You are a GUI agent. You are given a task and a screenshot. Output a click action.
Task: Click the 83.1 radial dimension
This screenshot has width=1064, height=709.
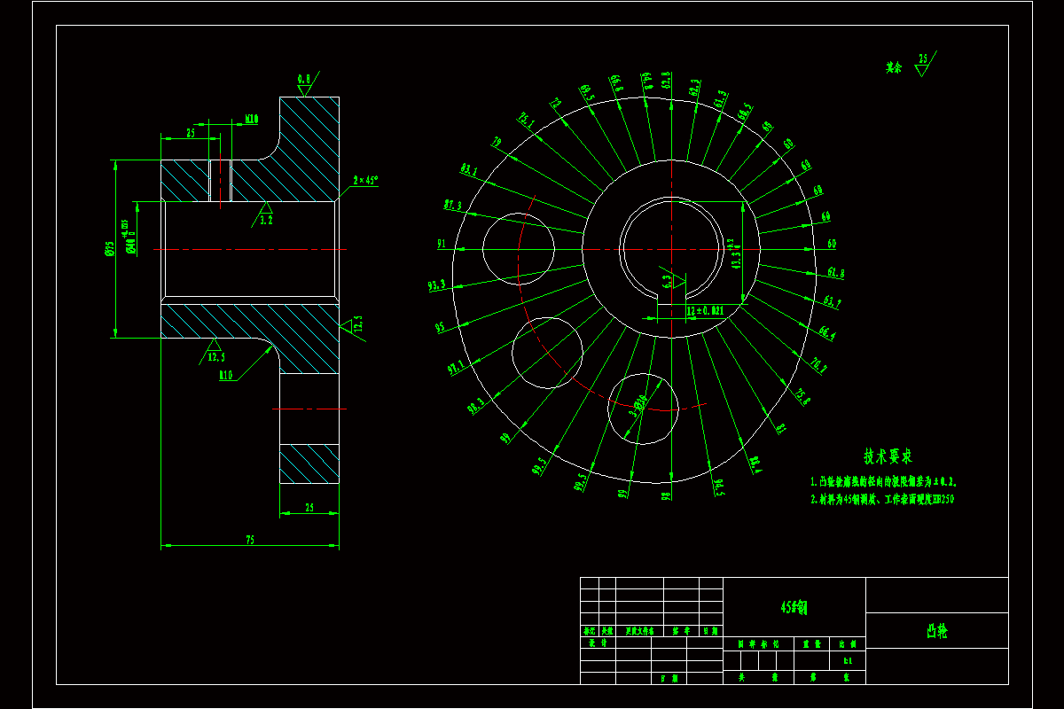coord(469,169)
